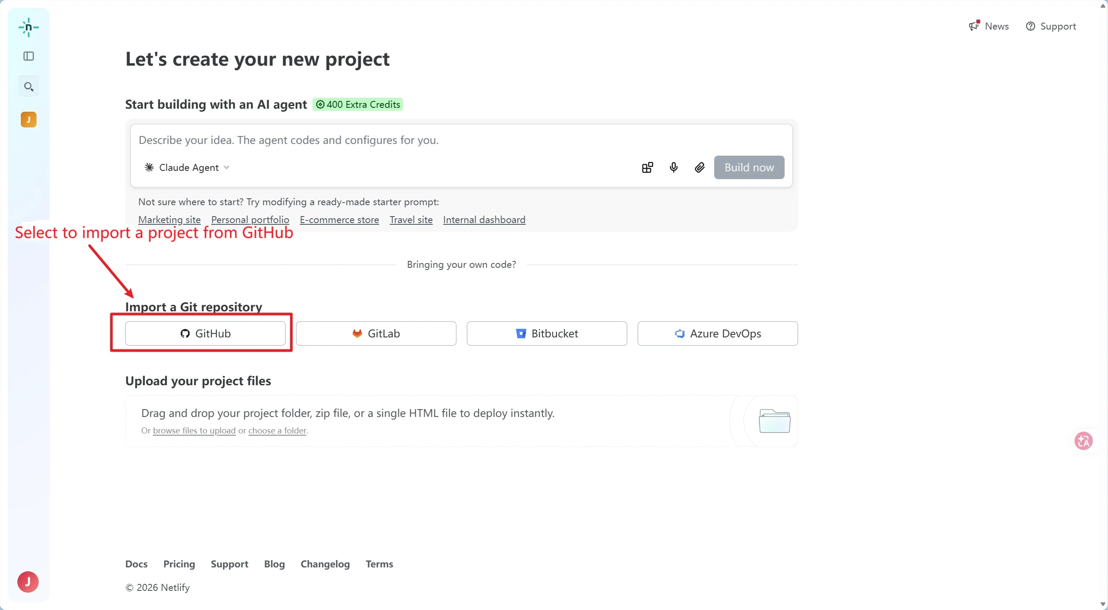Click the microphone voice input icon
This screenshot has height=610, width=1108.
tap(673, 167)
